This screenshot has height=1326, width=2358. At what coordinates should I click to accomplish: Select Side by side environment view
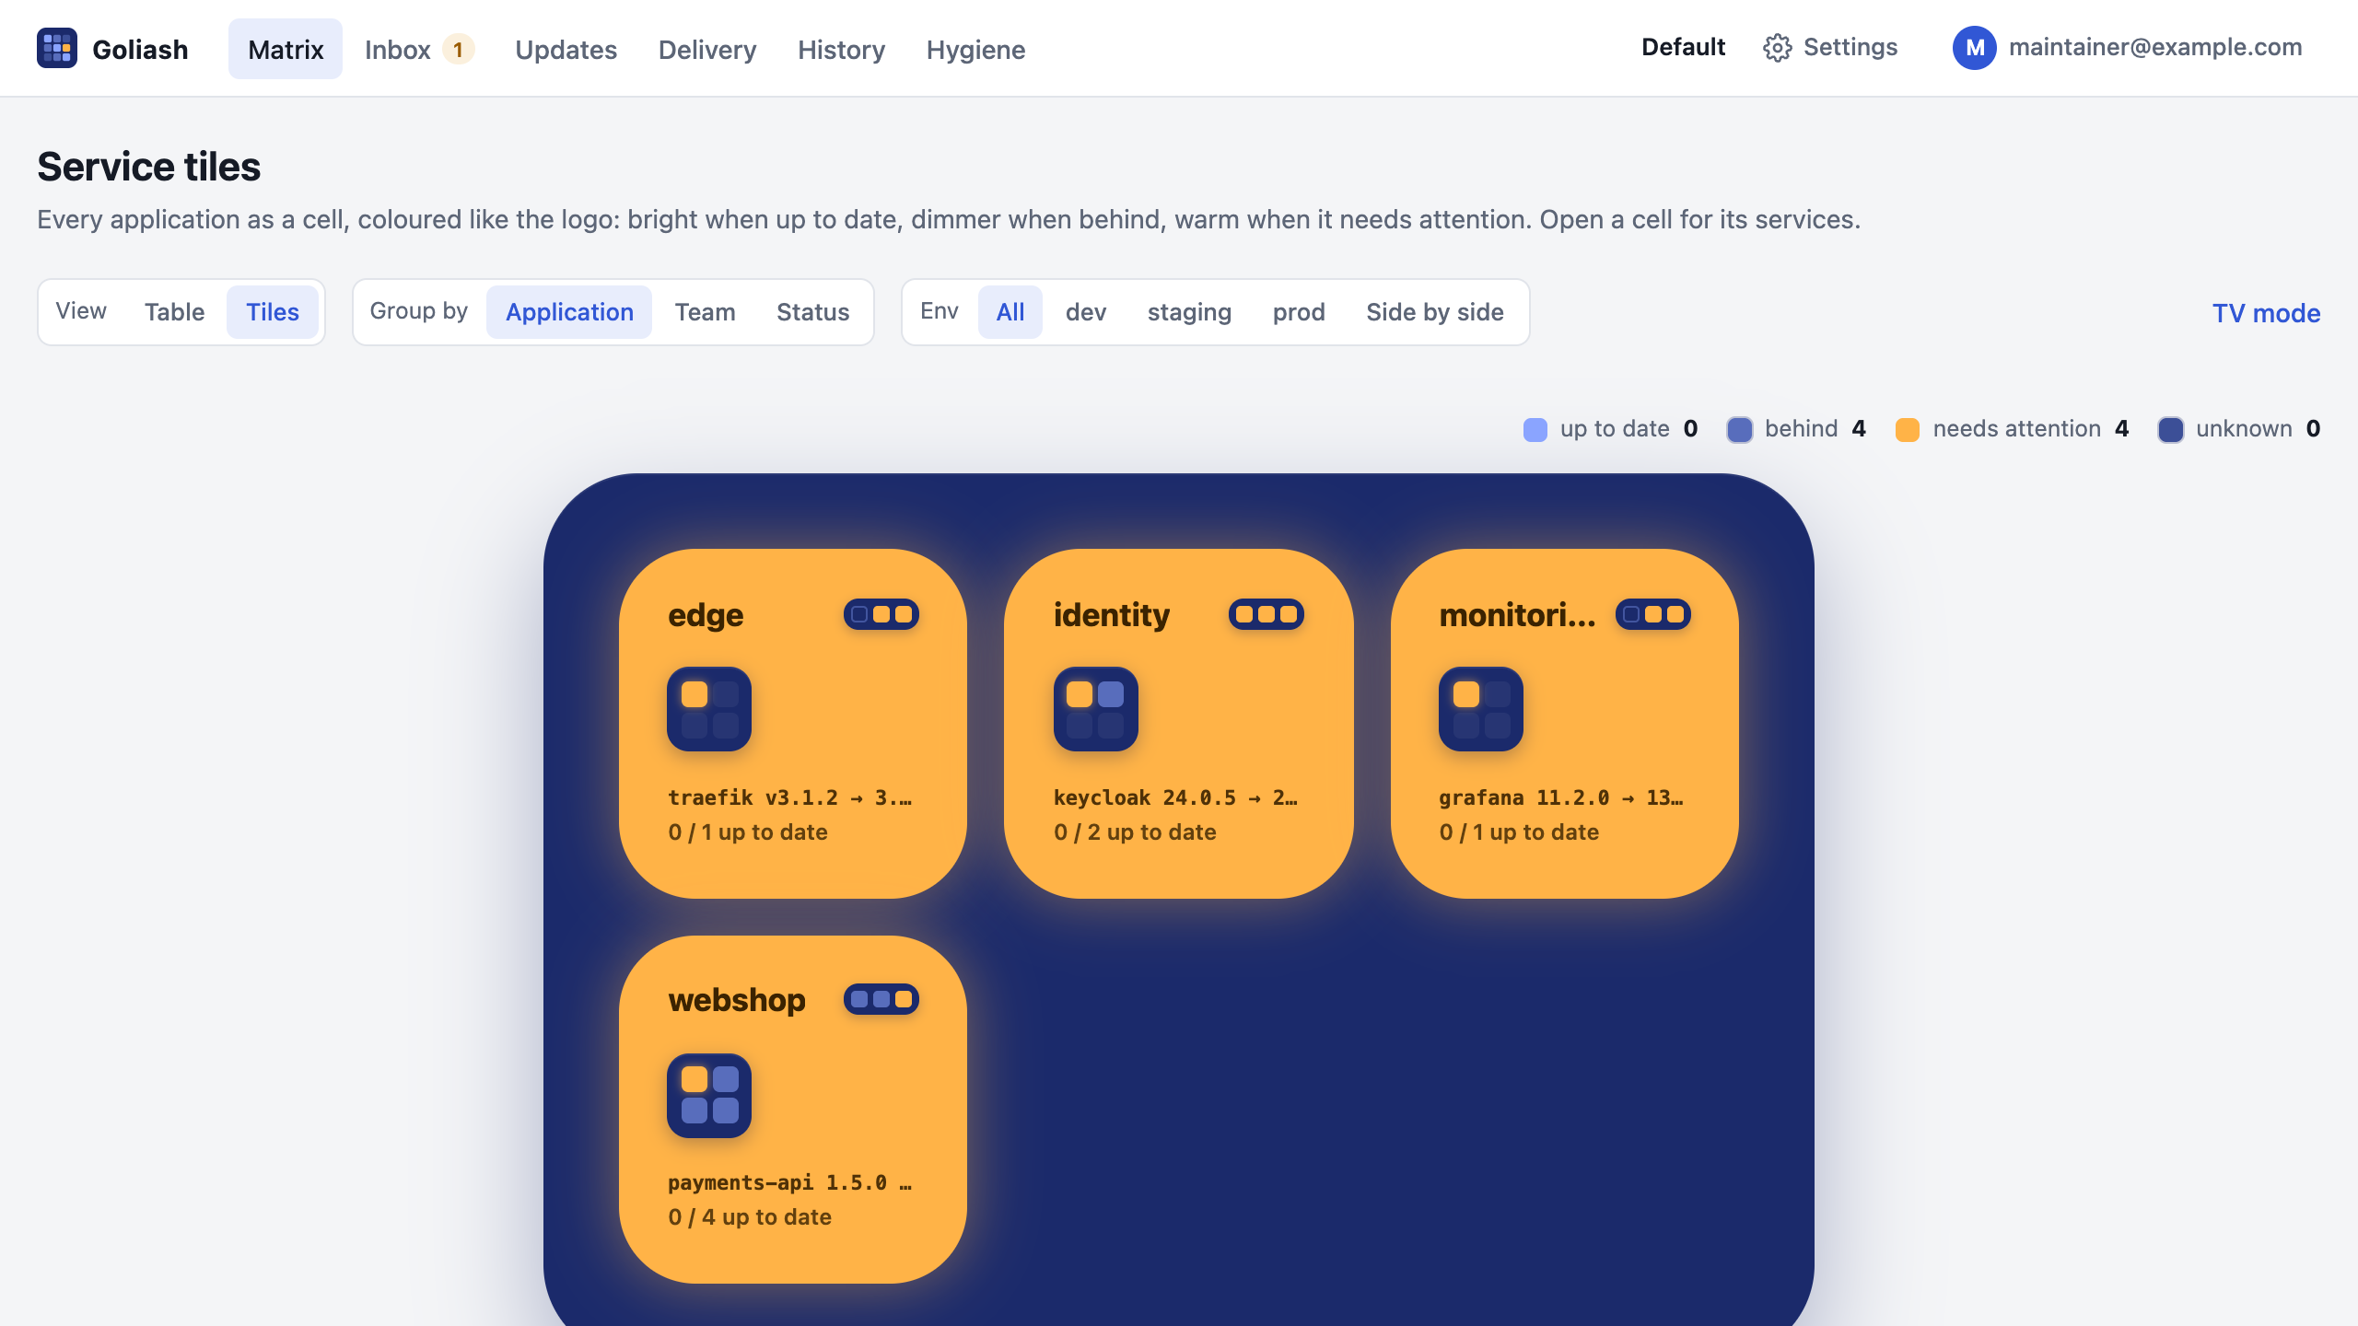[x=1435, y=312]
